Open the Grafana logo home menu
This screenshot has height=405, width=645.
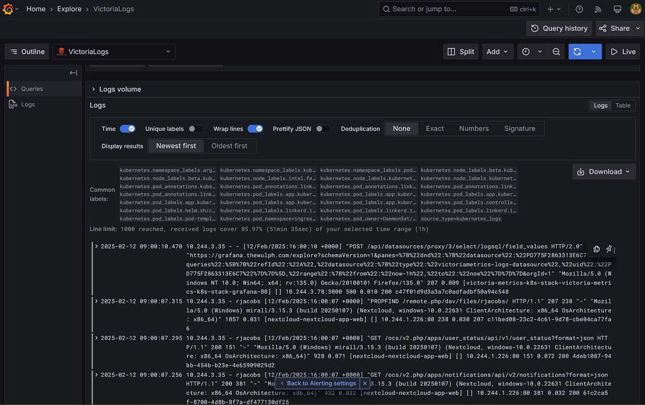[8, 9]
